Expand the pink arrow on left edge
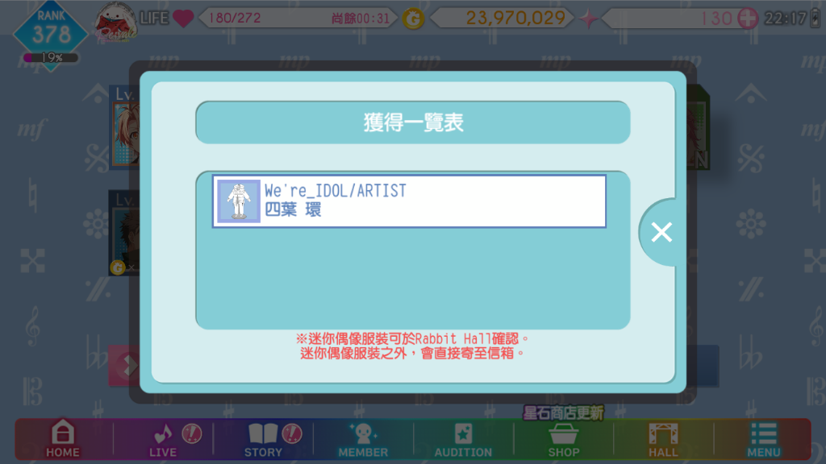Image resolution: width=826 pixels, height=464 pixels. (x=124, y=366)
